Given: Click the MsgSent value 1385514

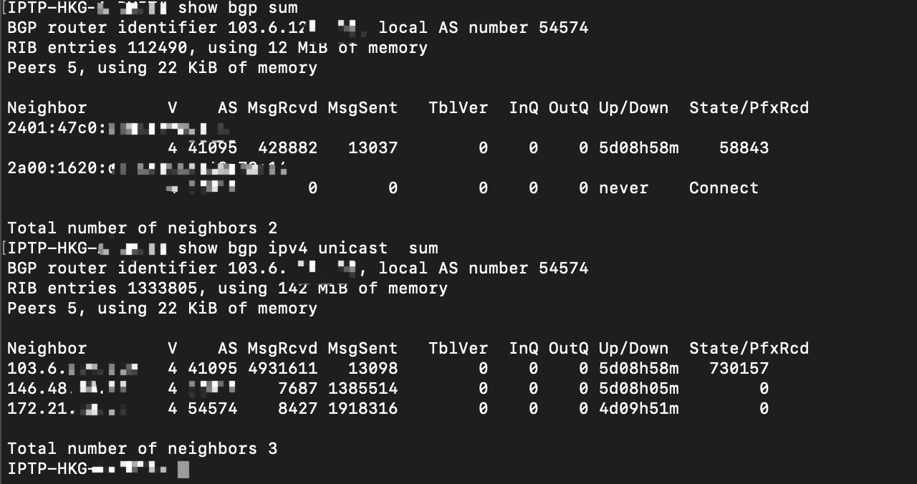Looking at the screenshot, I should (x=363, y=389).
